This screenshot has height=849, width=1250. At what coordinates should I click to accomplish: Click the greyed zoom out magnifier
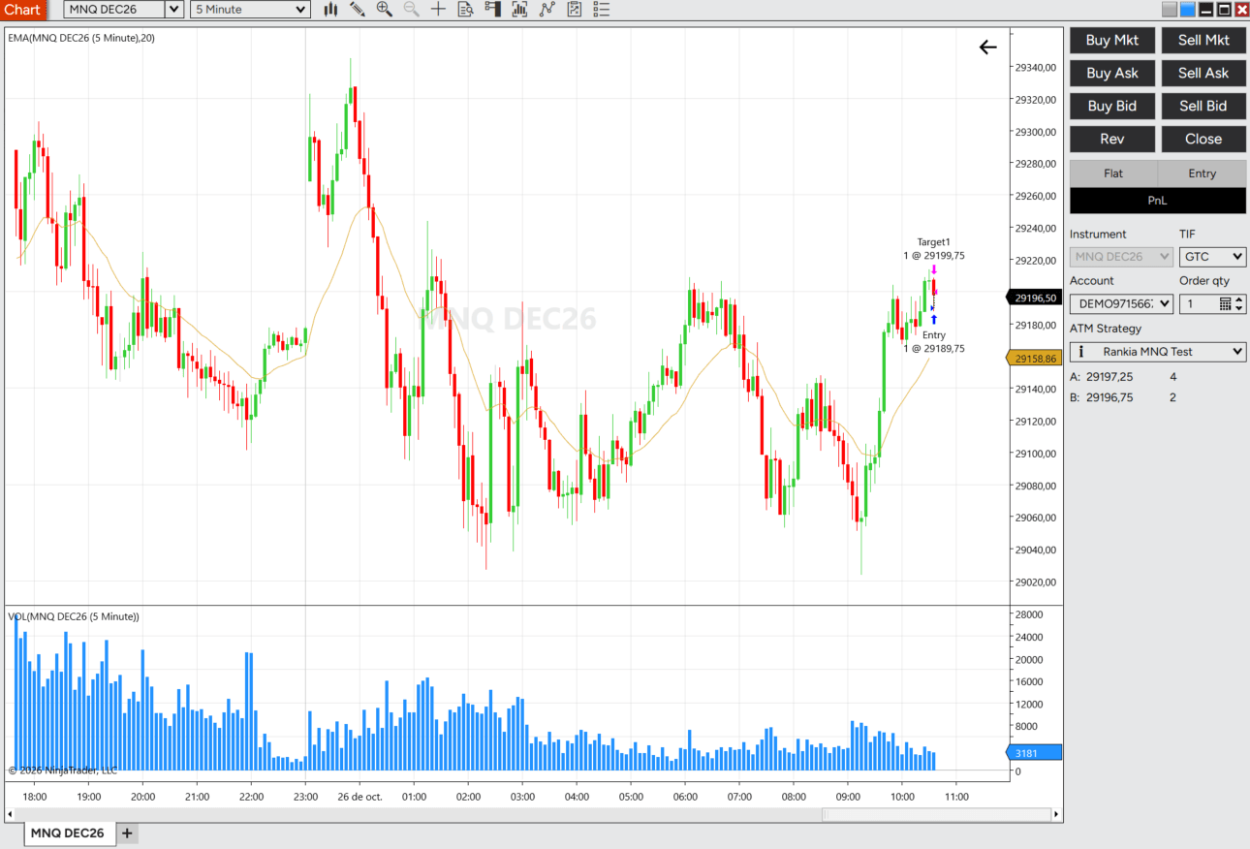point(412,10)
